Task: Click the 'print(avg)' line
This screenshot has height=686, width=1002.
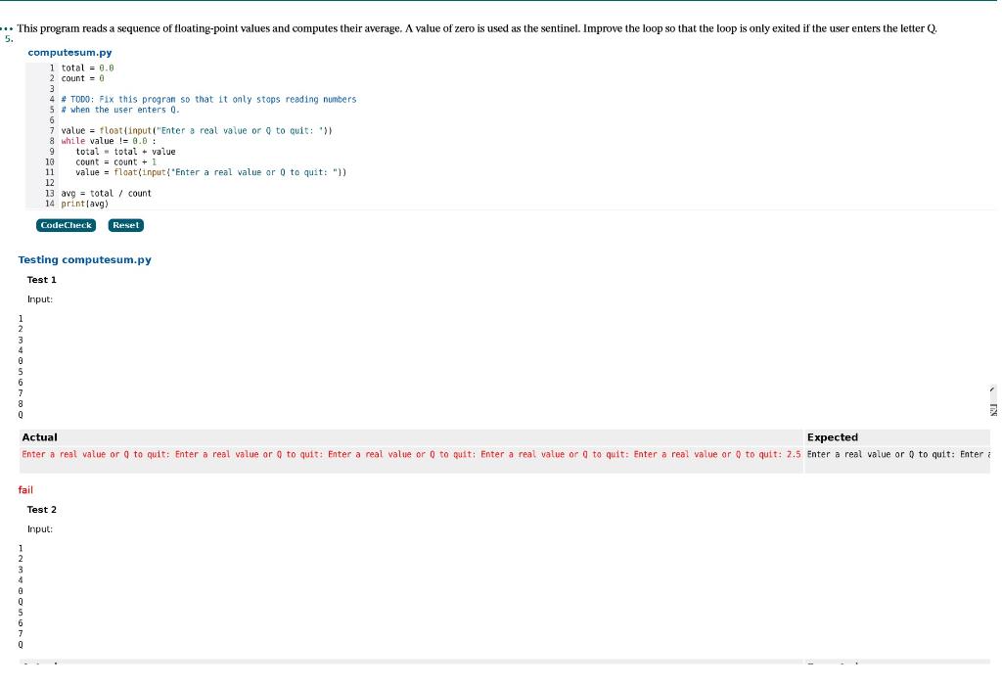Action: (x=85, y=204)
